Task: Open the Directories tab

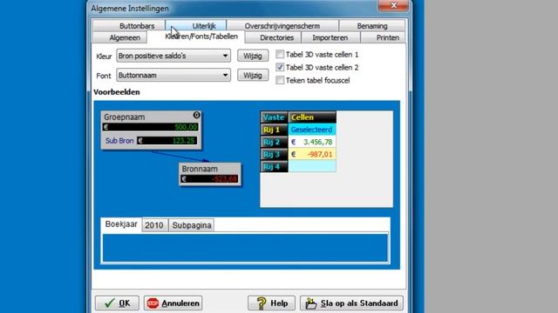Action: click(273, 37)
